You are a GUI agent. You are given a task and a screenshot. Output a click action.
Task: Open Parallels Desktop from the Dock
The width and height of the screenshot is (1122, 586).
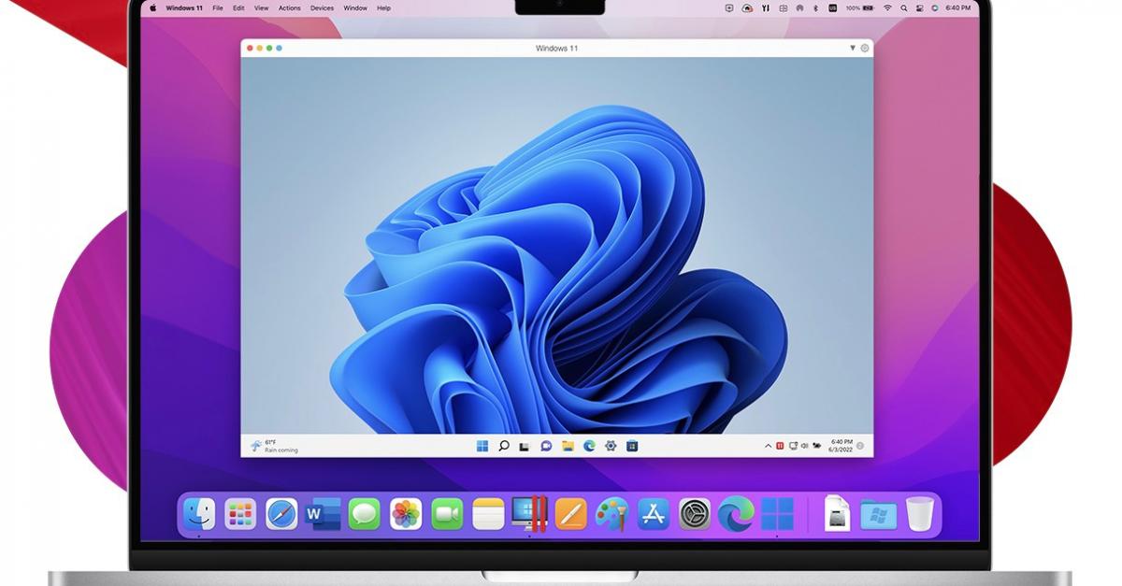point(529,513)
